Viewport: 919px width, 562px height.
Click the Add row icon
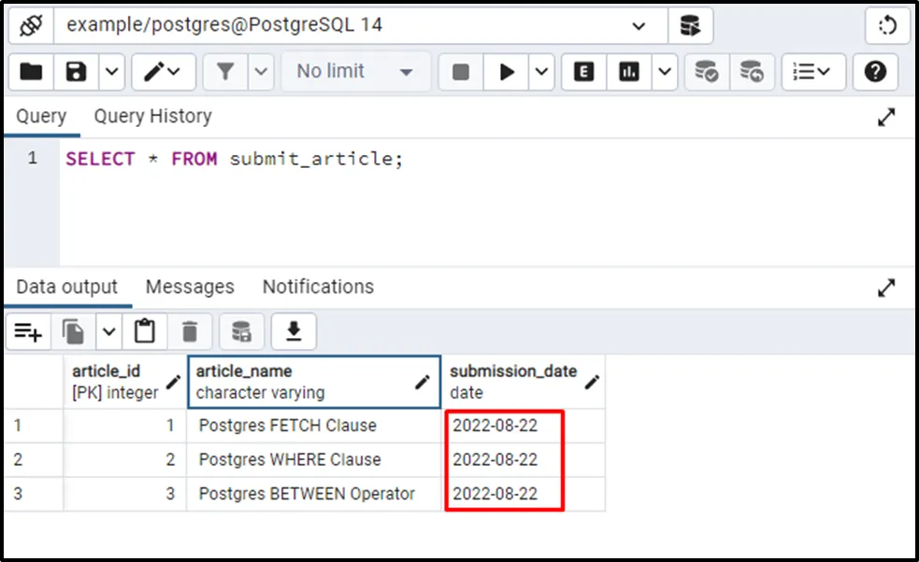pos(28,330)
